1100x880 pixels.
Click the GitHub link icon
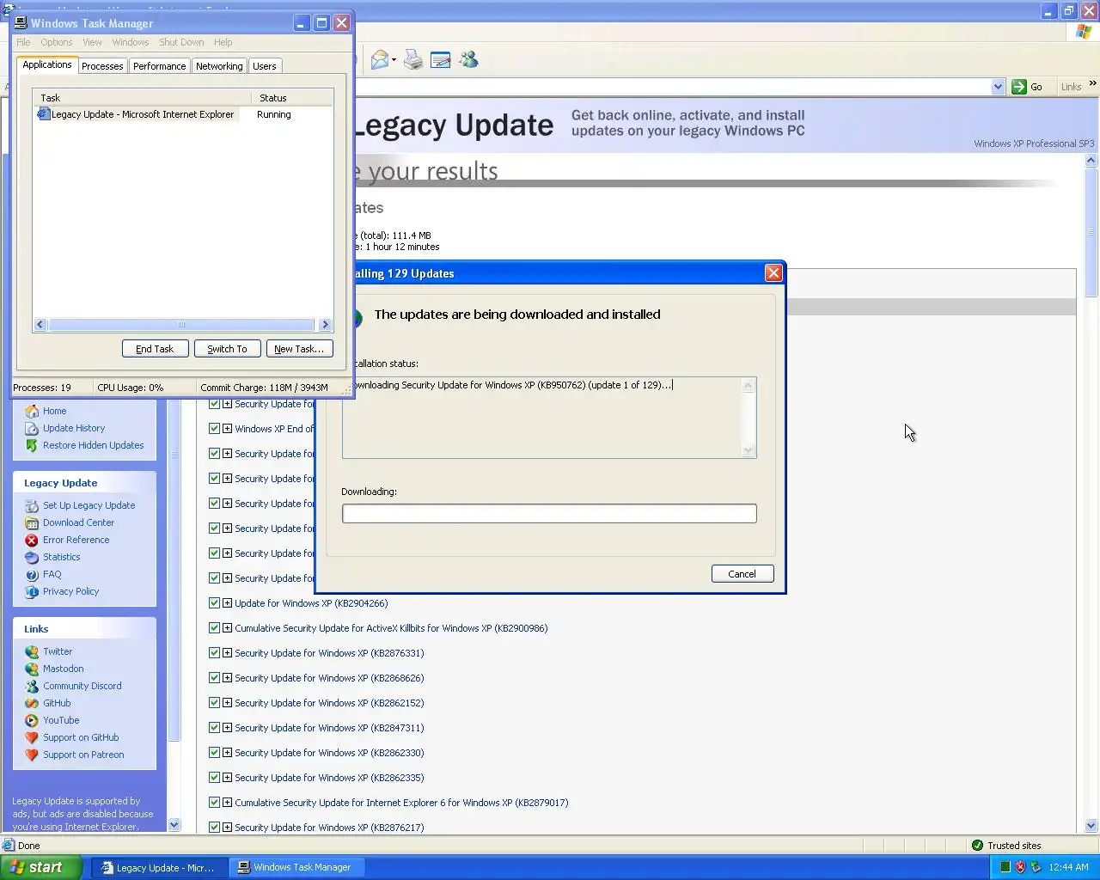point(32,703)
